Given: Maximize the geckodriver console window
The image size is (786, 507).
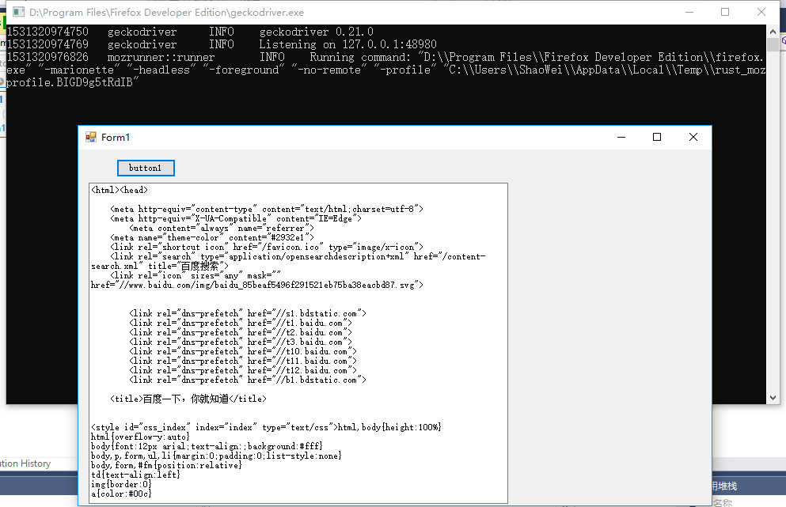Looking at the screenshot, I should coord(725,13).
